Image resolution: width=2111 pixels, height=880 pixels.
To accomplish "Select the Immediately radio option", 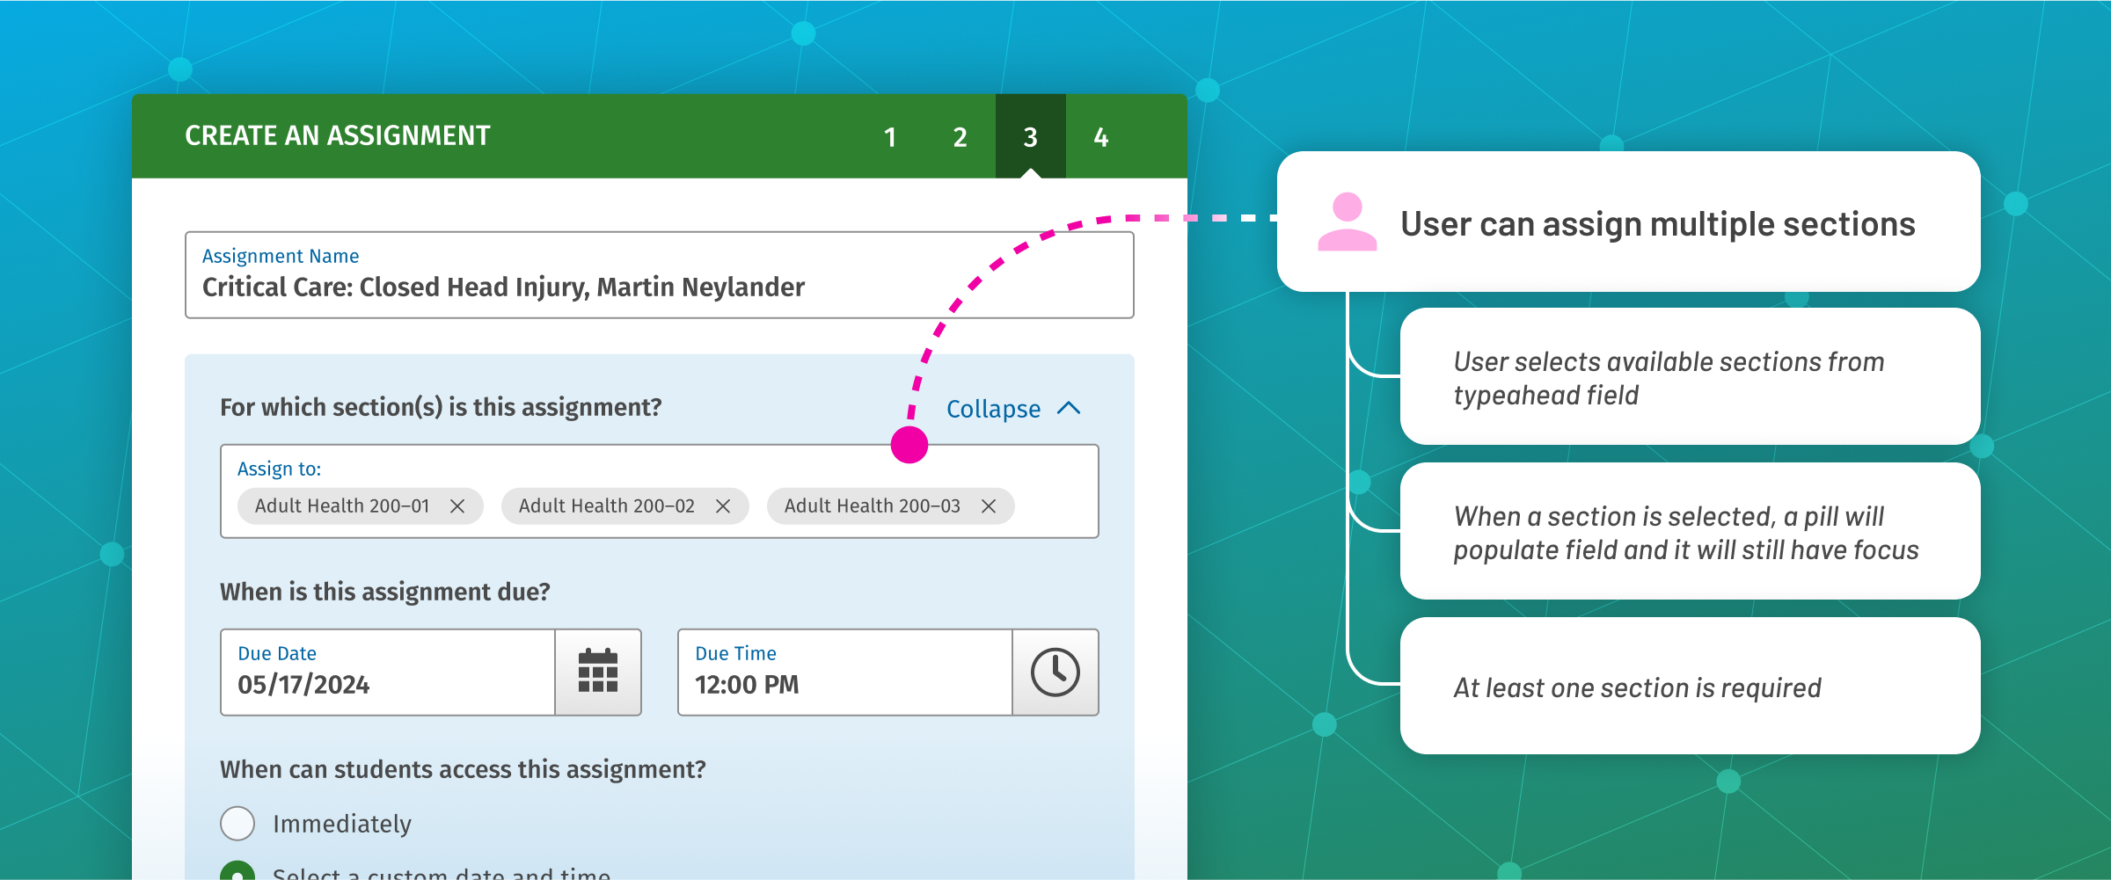I will (237, 824).
